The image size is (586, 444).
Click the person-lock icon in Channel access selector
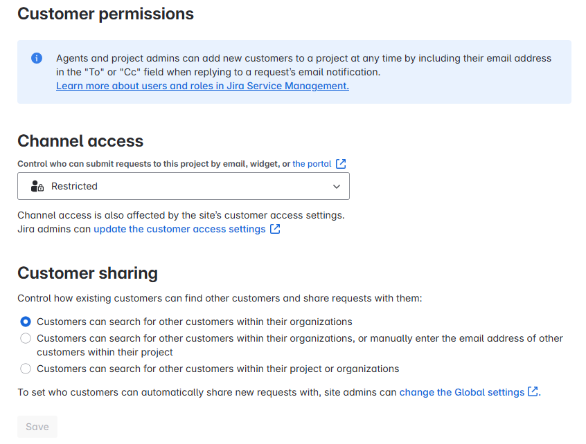[35, 186]
